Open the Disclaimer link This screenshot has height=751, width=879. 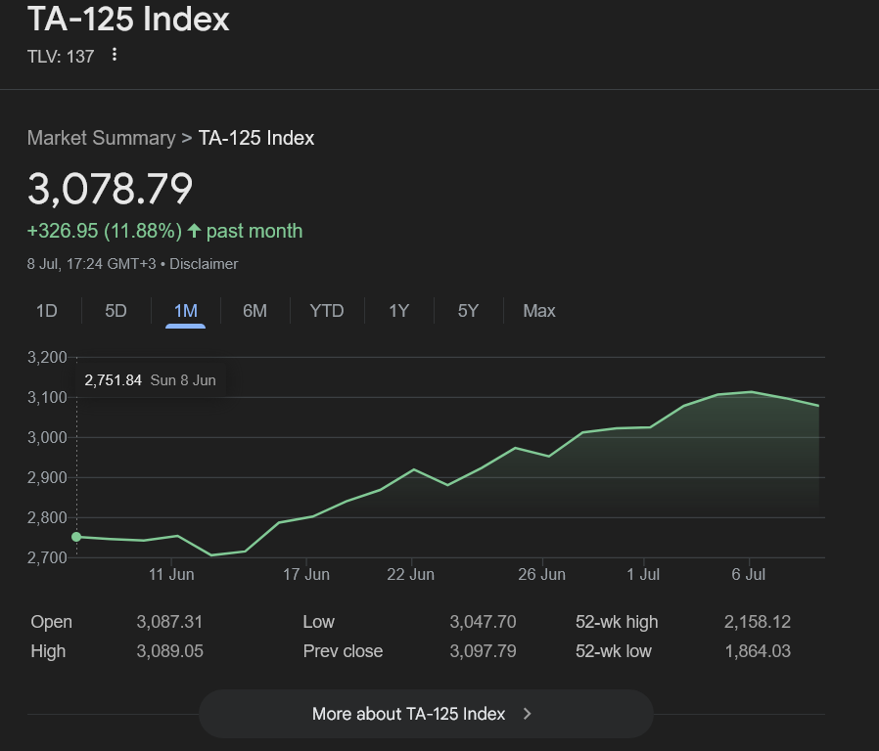(204, 264)
